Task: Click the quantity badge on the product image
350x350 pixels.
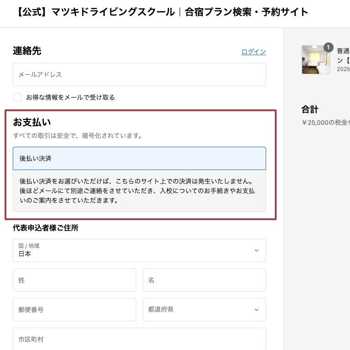Action: point(329,47)
